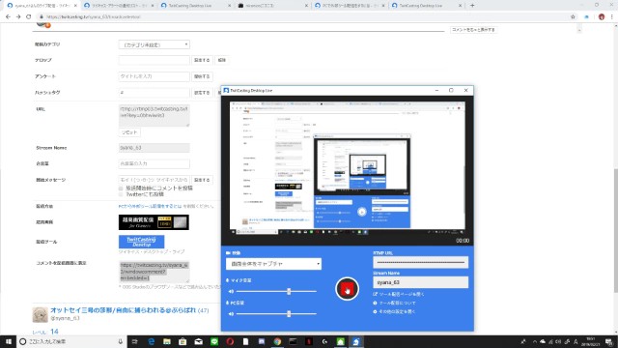Screen dimensions: 618x348
Task: Click the red record button in TwitCasting Desktop
Action: point(347,289)
